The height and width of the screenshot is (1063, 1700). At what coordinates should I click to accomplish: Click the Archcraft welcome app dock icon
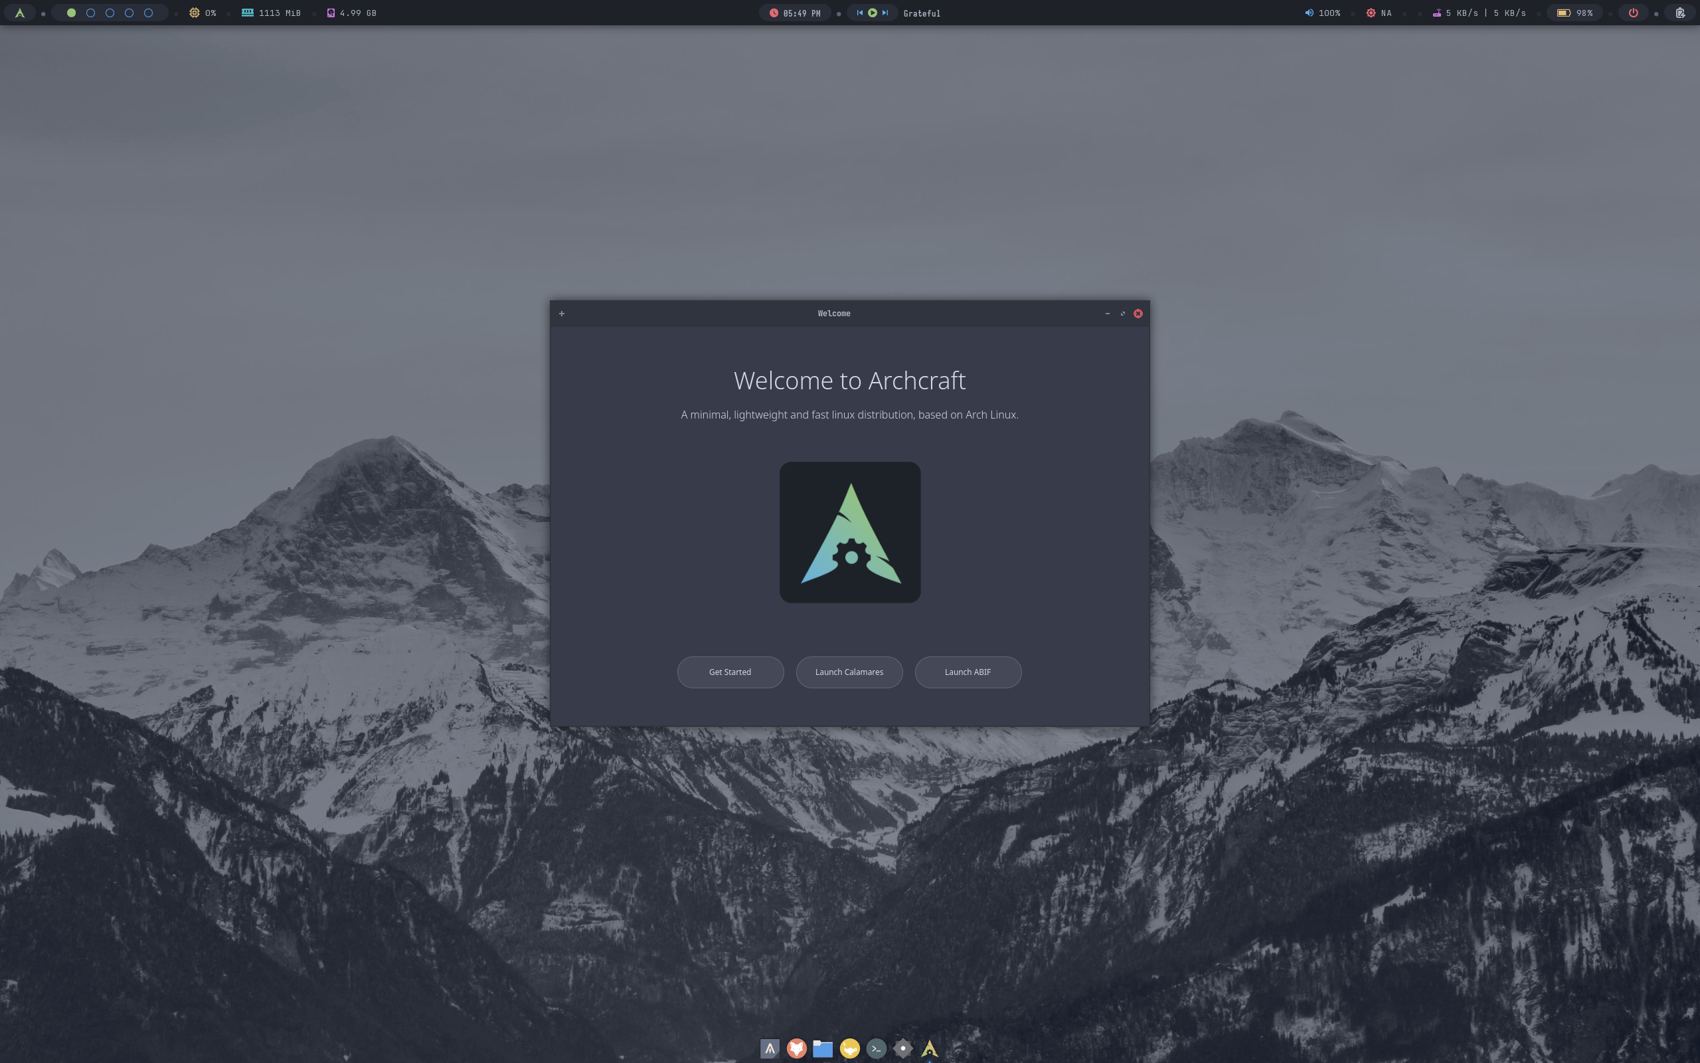pos(930,1049)
